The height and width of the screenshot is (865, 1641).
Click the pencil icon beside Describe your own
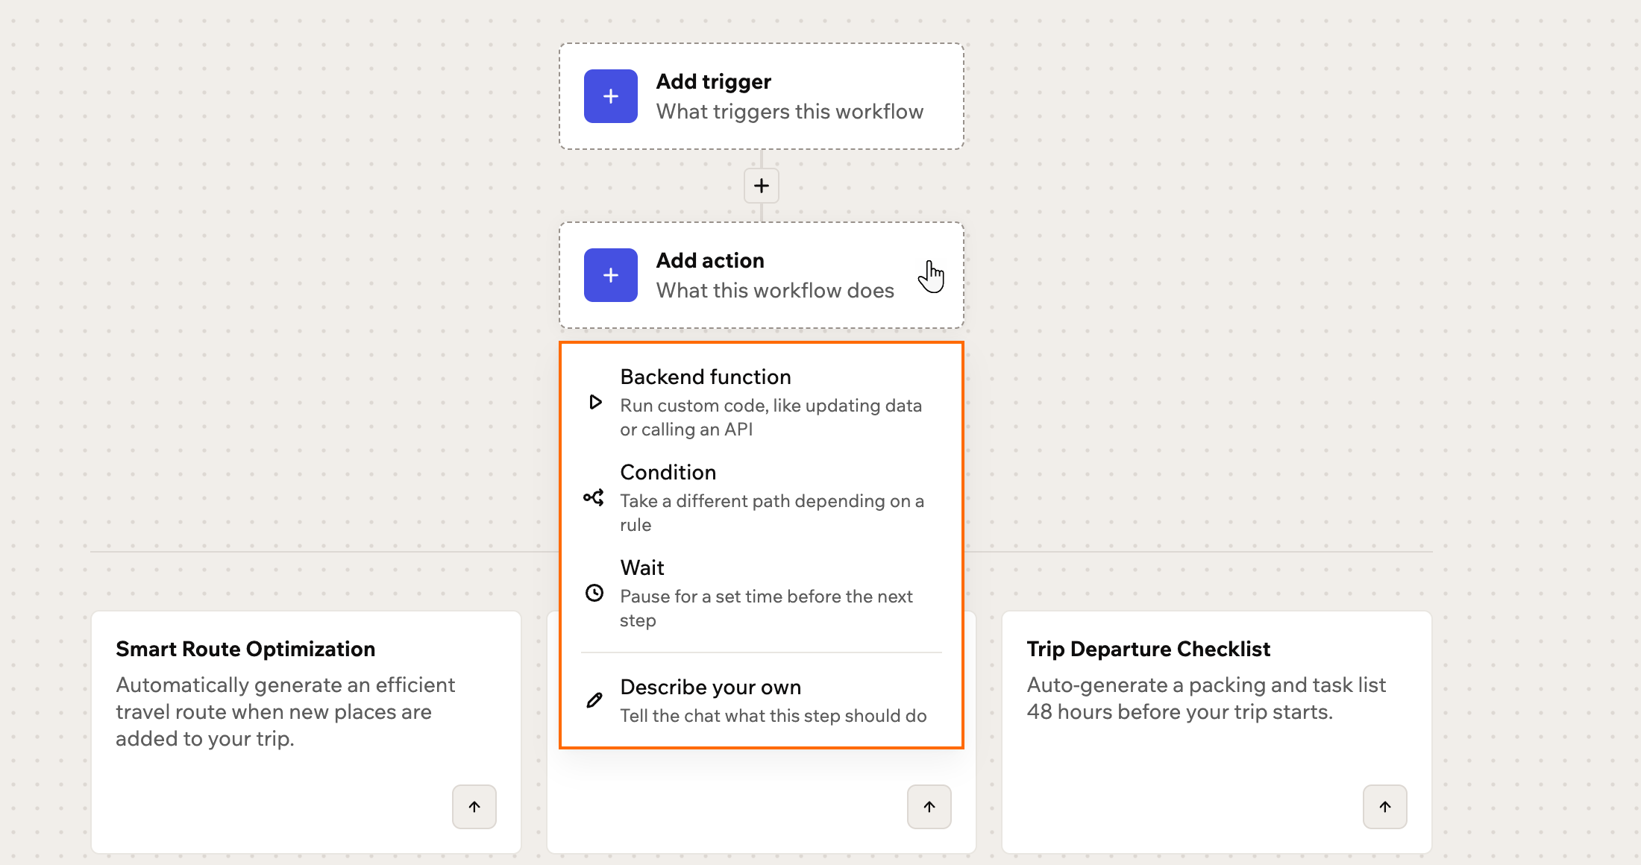pos(594,701)
